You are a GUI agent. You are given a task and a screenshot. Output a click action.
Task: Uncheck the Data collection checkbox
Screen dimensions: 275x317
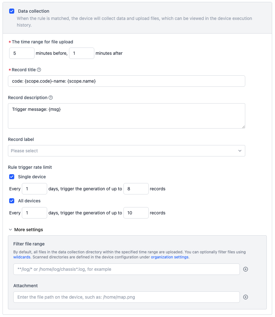click(12, 11)
